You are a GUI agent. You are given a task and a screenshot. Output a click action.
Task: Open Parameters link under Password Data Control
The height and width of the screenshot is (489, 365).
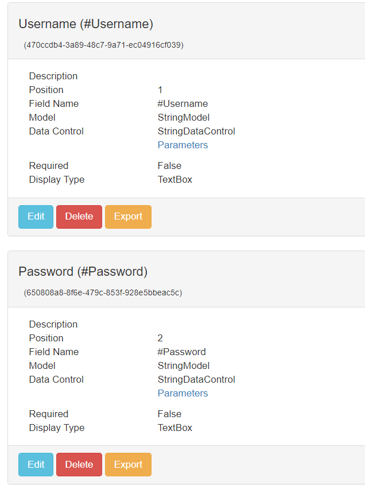182,393
